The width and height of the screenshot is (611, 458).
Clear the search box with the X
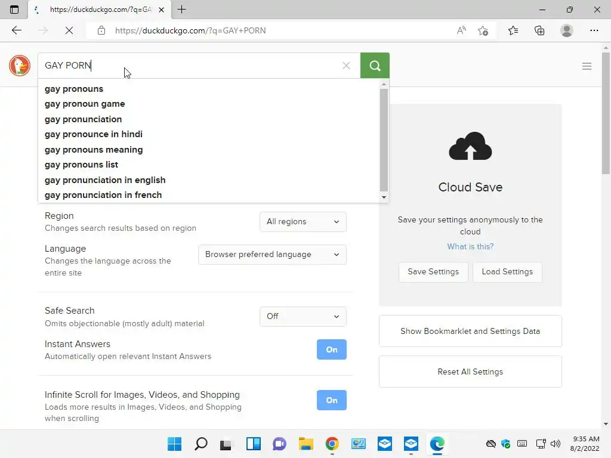(x=346, y=66)
